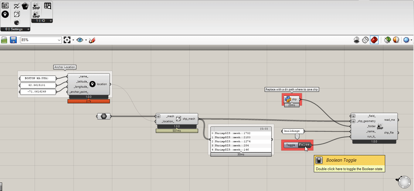Click the buildings panel component
Viewport: 414px width, 191px height.
[x=293, y=131]
